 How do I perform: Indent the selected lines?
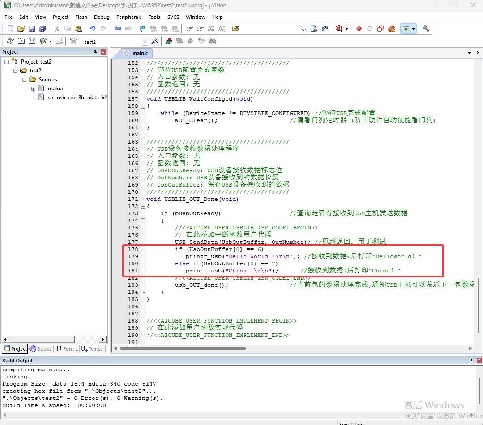click(x=189, y=29)
